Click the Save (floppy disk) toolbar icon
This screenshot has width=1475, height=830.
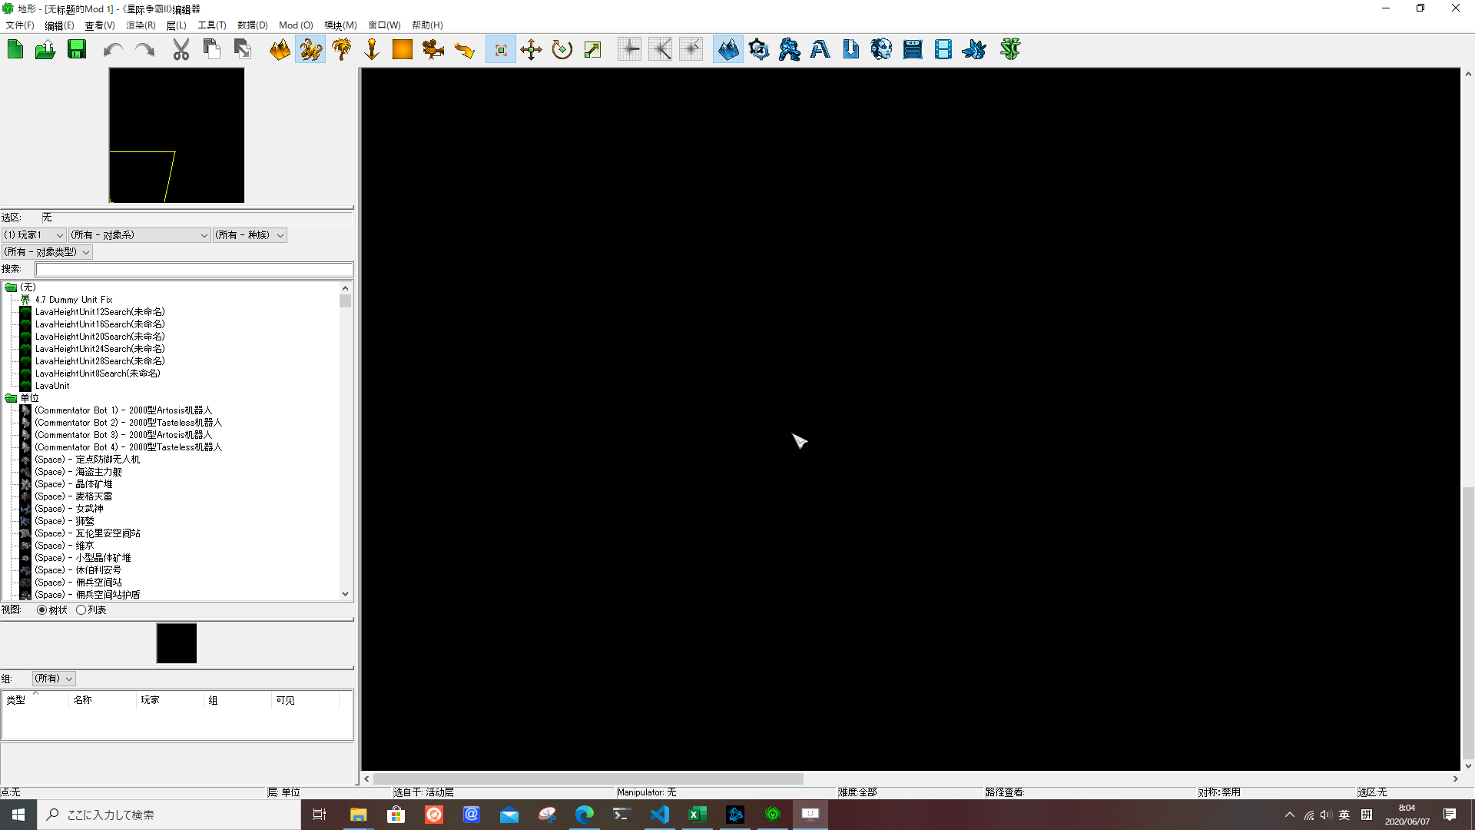[x=77, y=50]
